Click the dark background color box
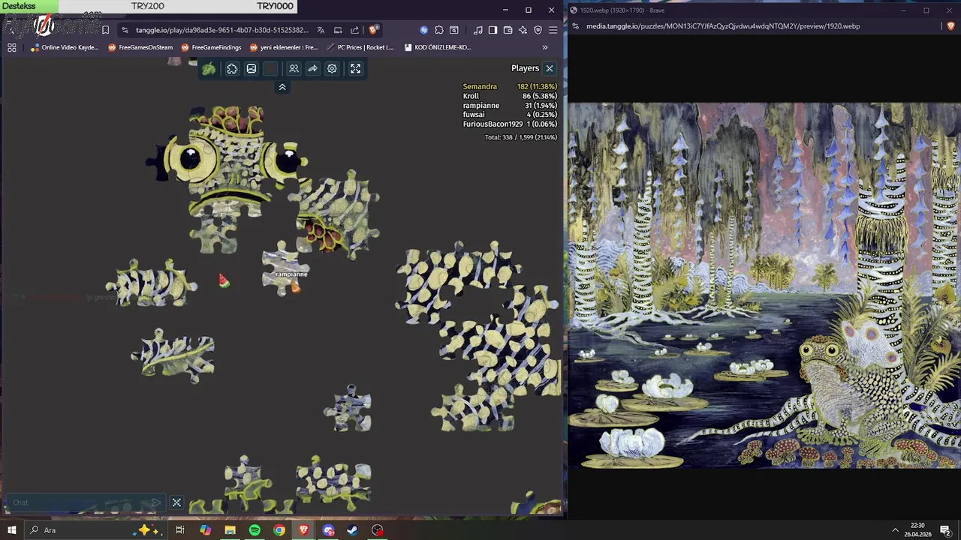Image resolution: width=961 pixels, height=540 pixels. [x=271, y=69]
